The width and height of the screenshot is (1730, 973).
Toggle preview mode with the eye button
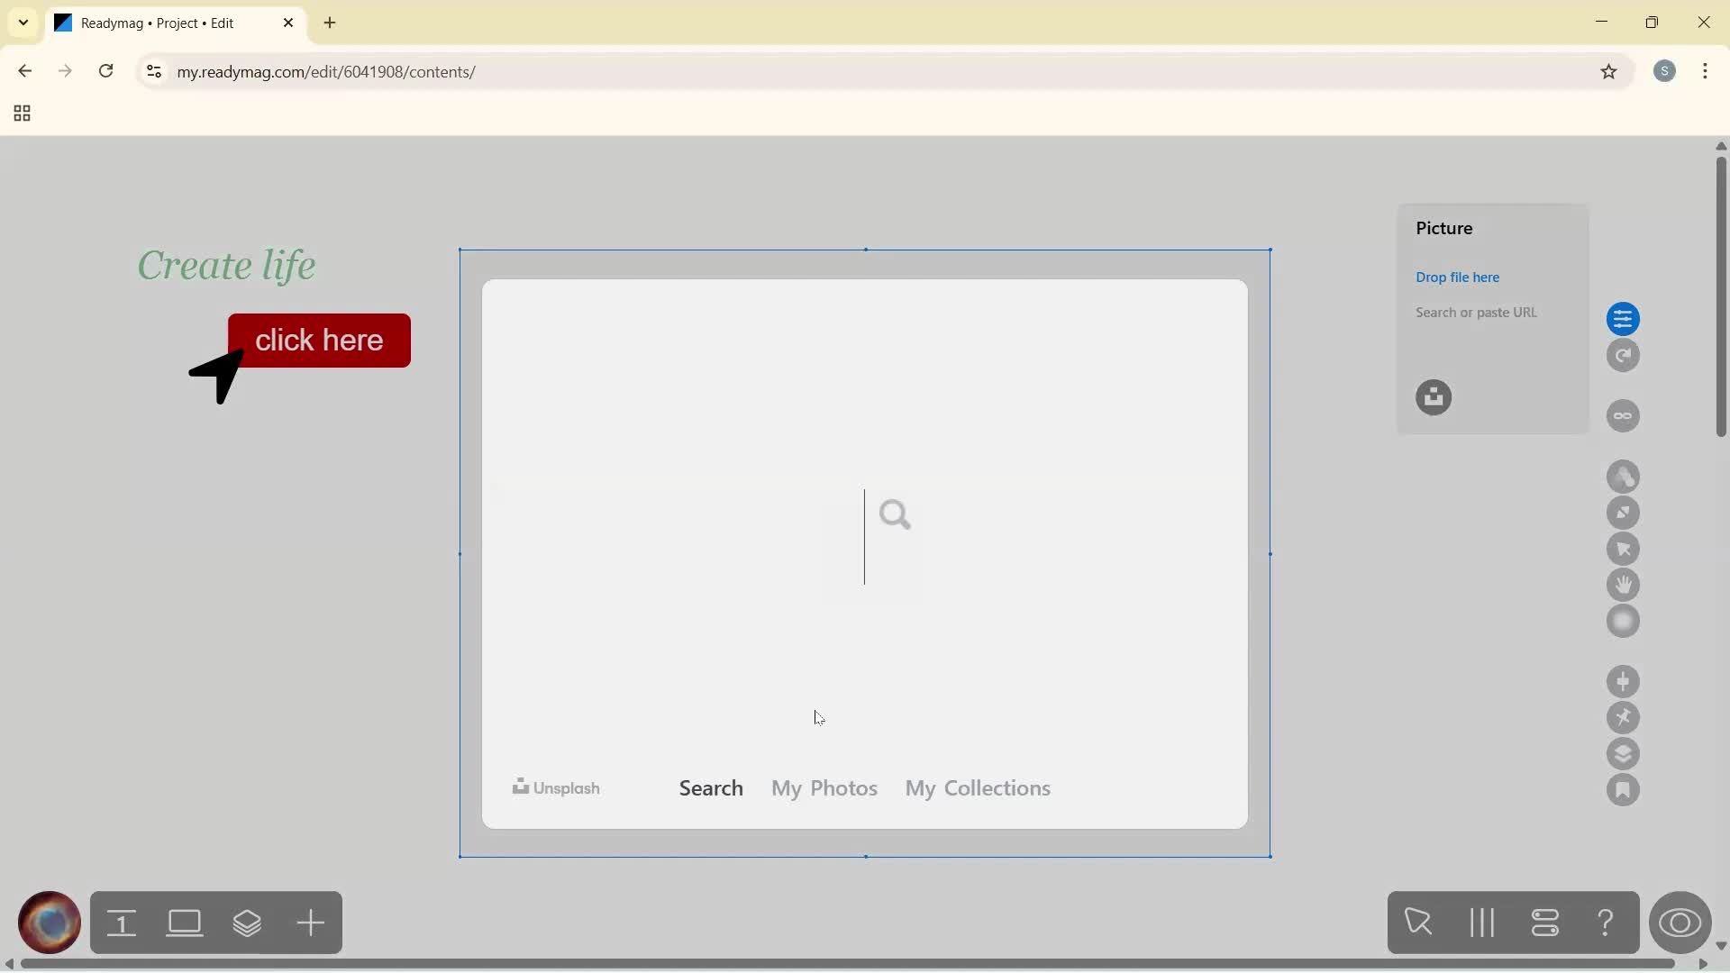[x=1681, y=923]
